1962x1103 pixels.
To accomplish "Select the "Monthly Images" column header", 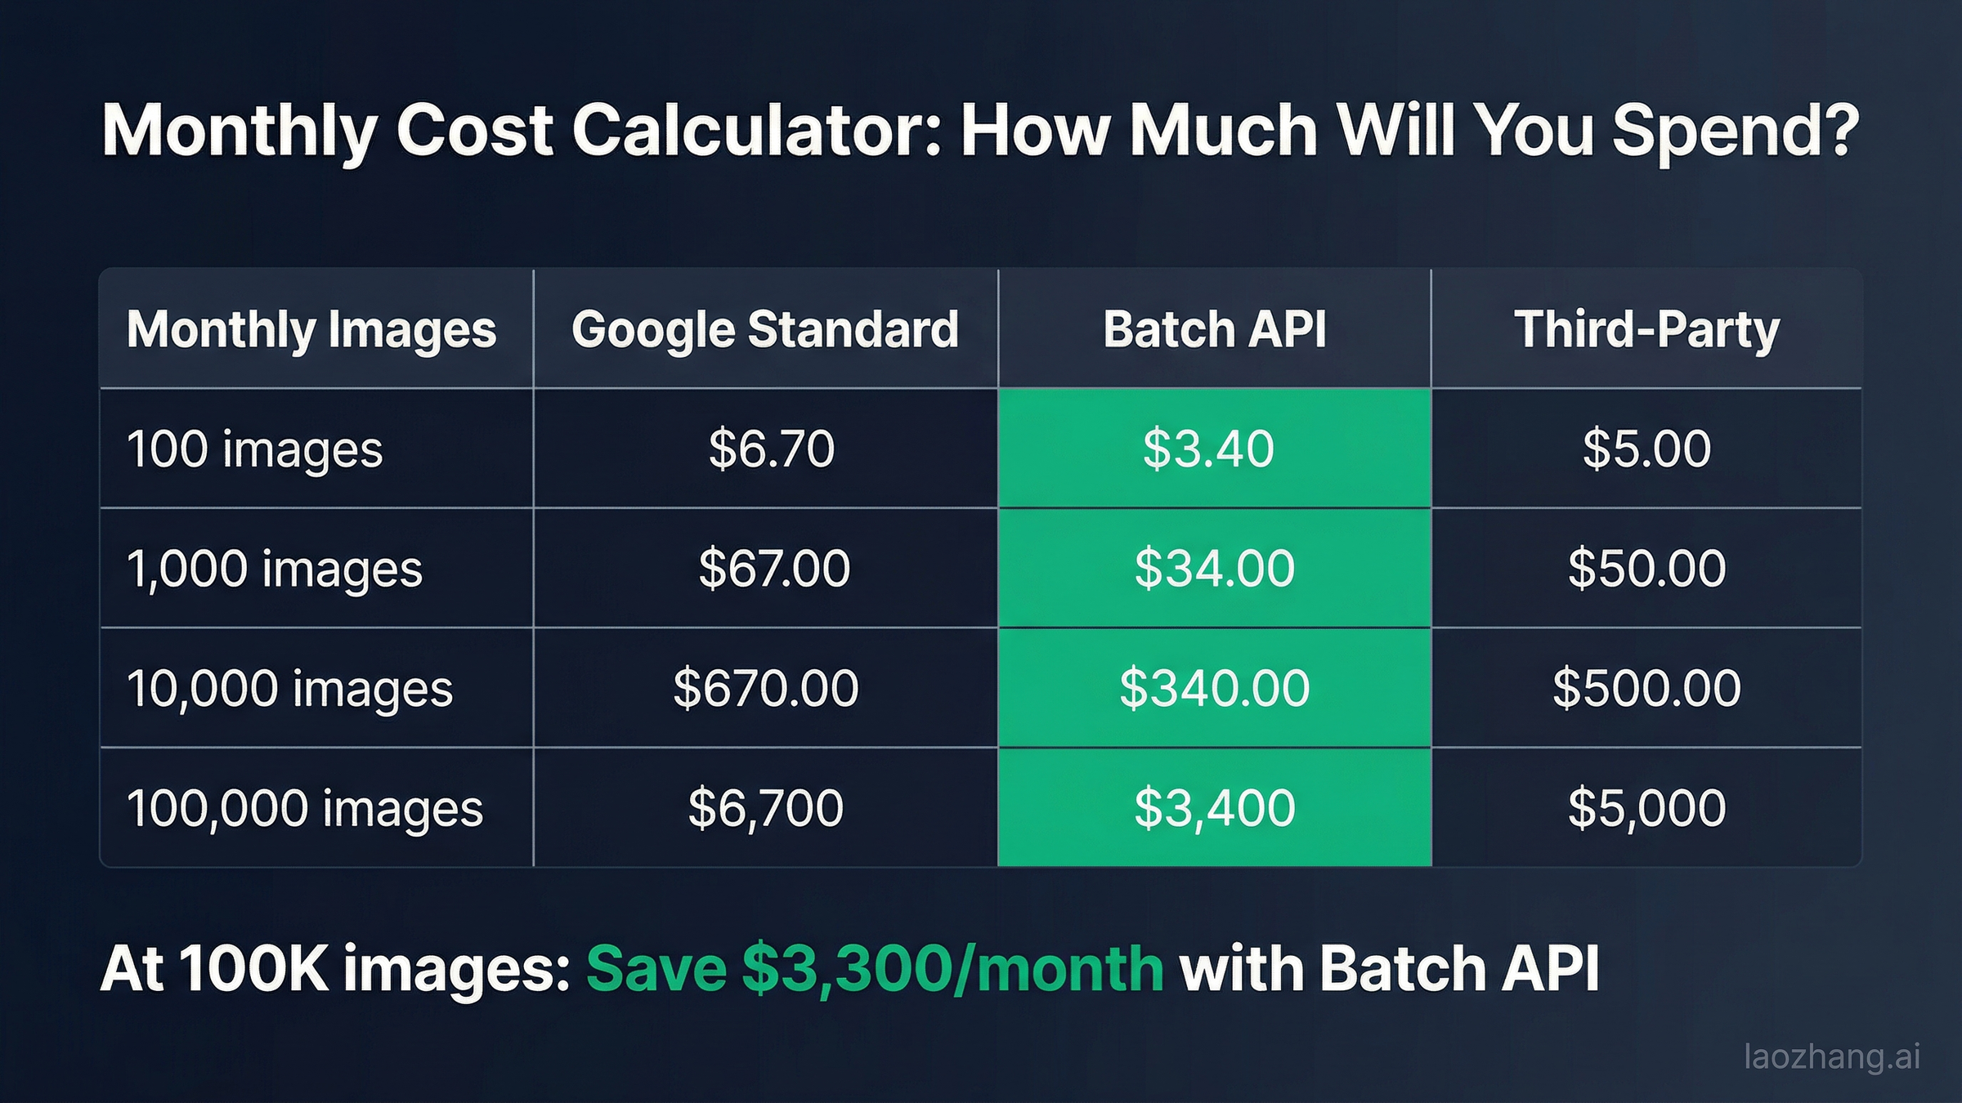I will tap(311, 329).
